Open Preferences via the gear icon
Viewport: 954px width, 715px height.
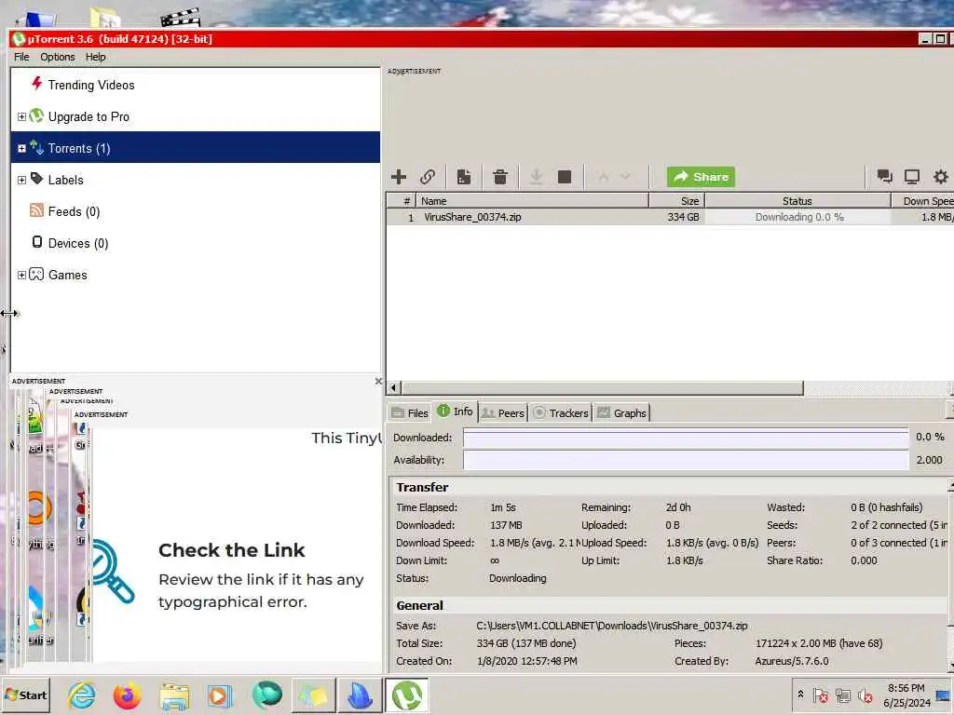tap(941, 177)
